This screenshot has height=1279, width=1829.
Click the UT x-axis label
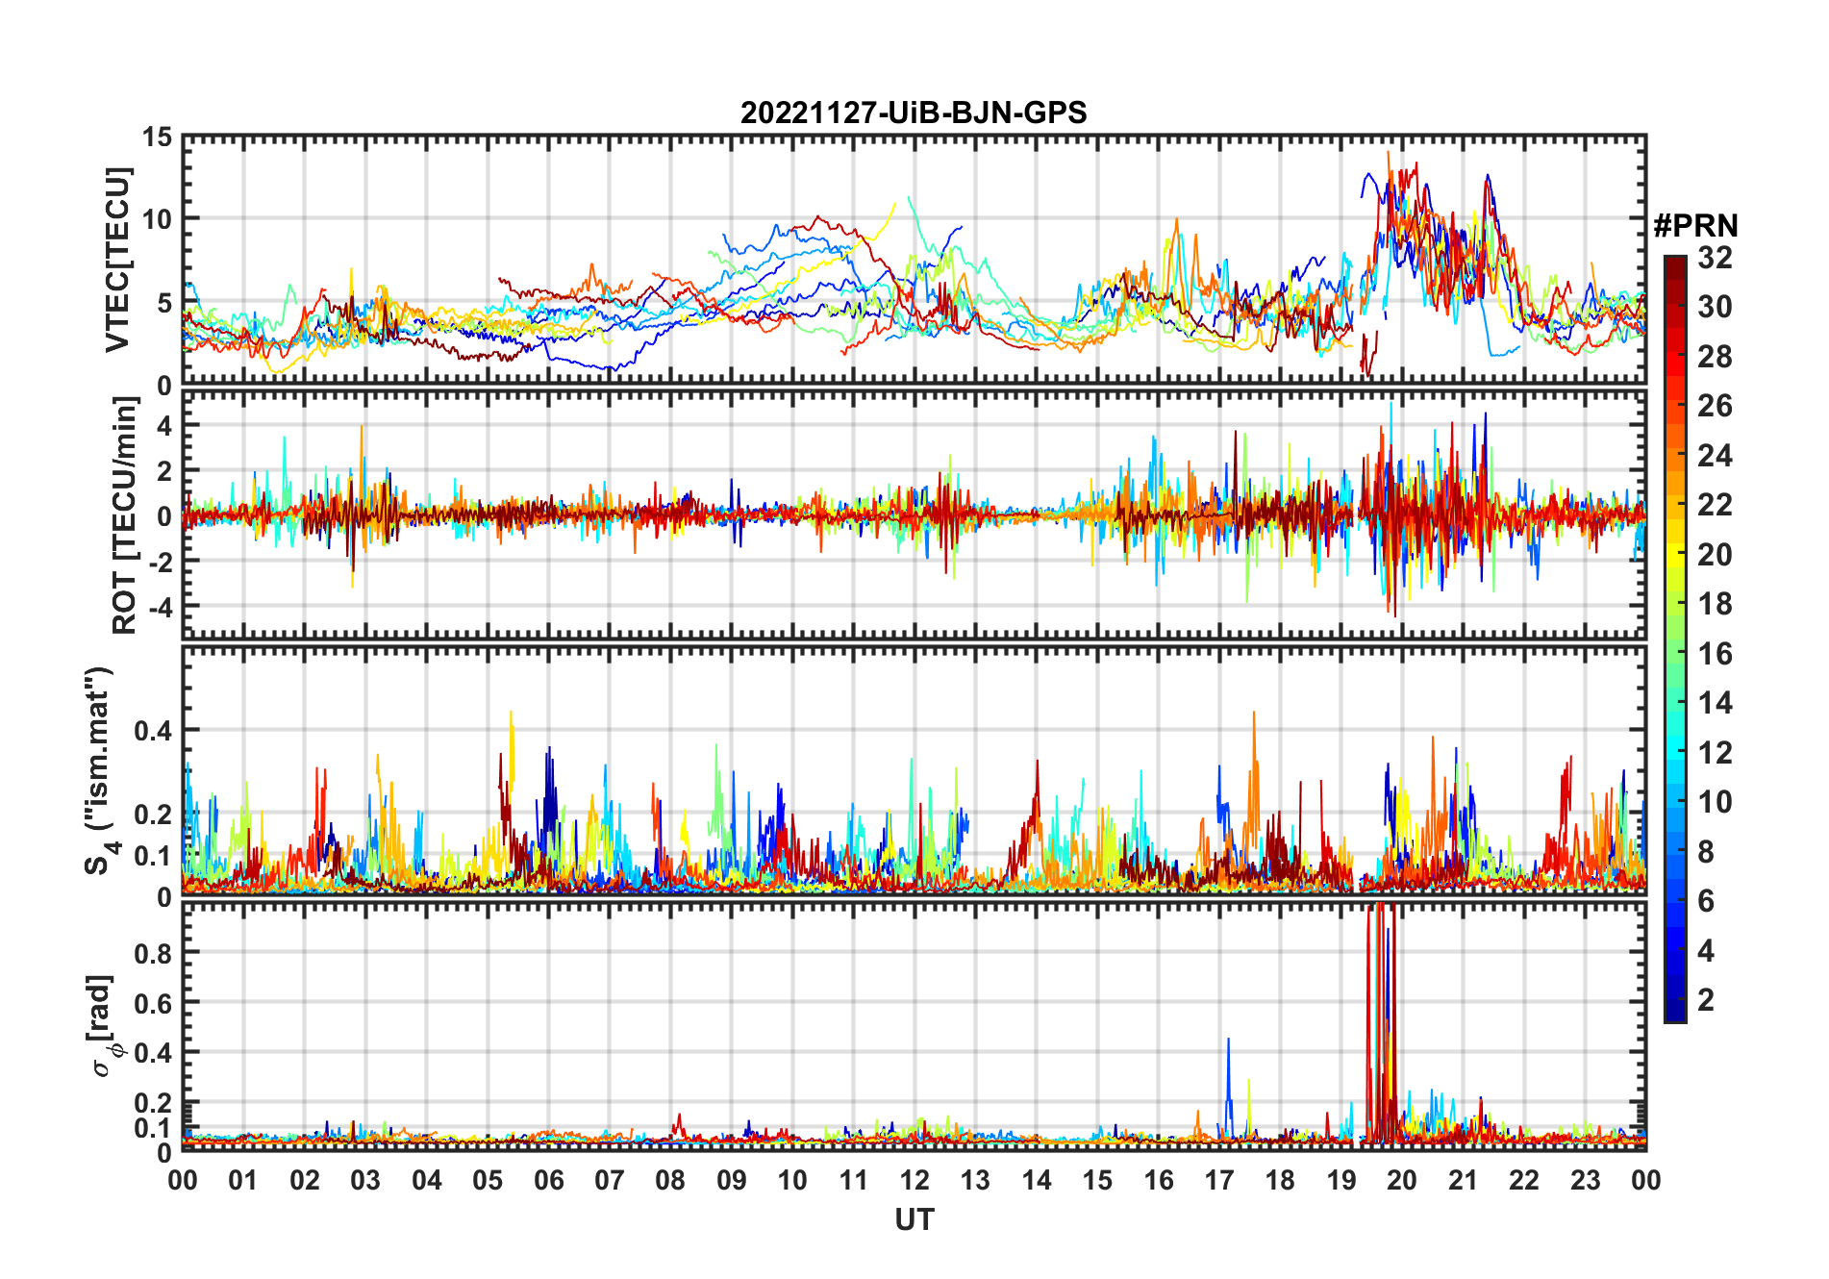click(914, 1219)
